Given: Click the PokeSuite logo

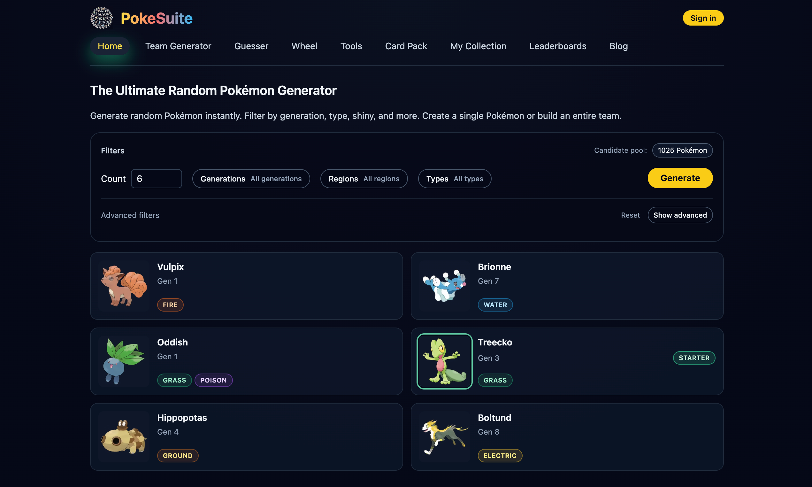Looking at the screenshot, I should click(141, 18).
